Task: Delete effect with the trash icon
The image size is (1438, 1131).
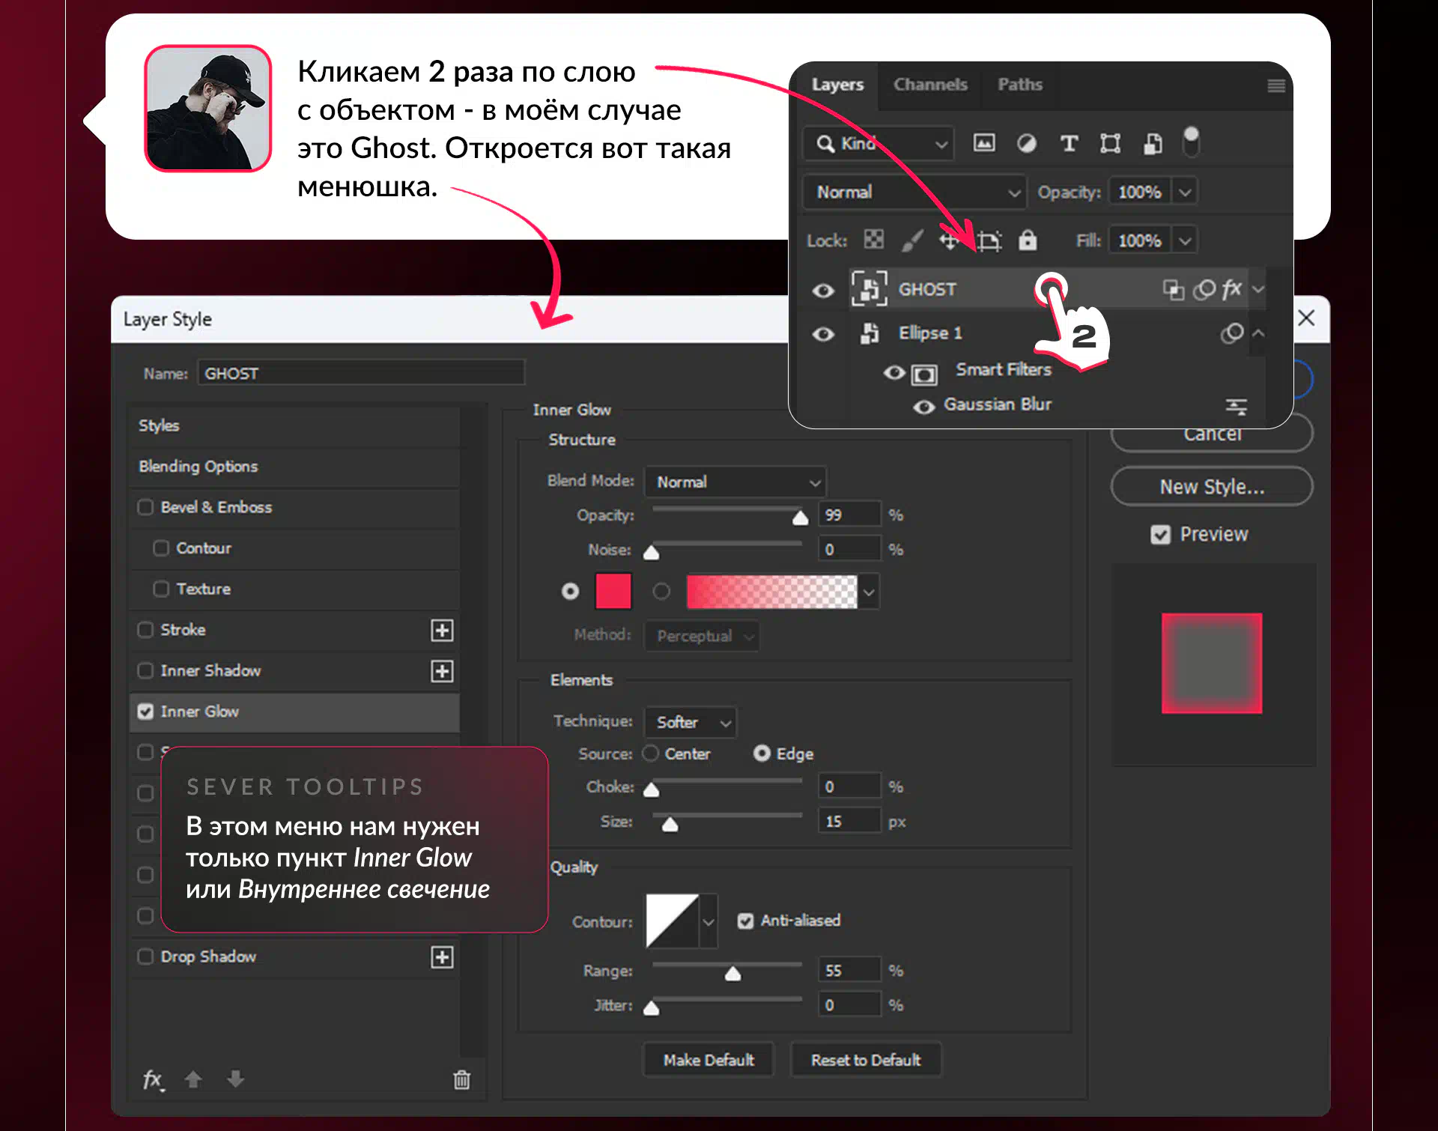Action: (x=461, y=1079)
